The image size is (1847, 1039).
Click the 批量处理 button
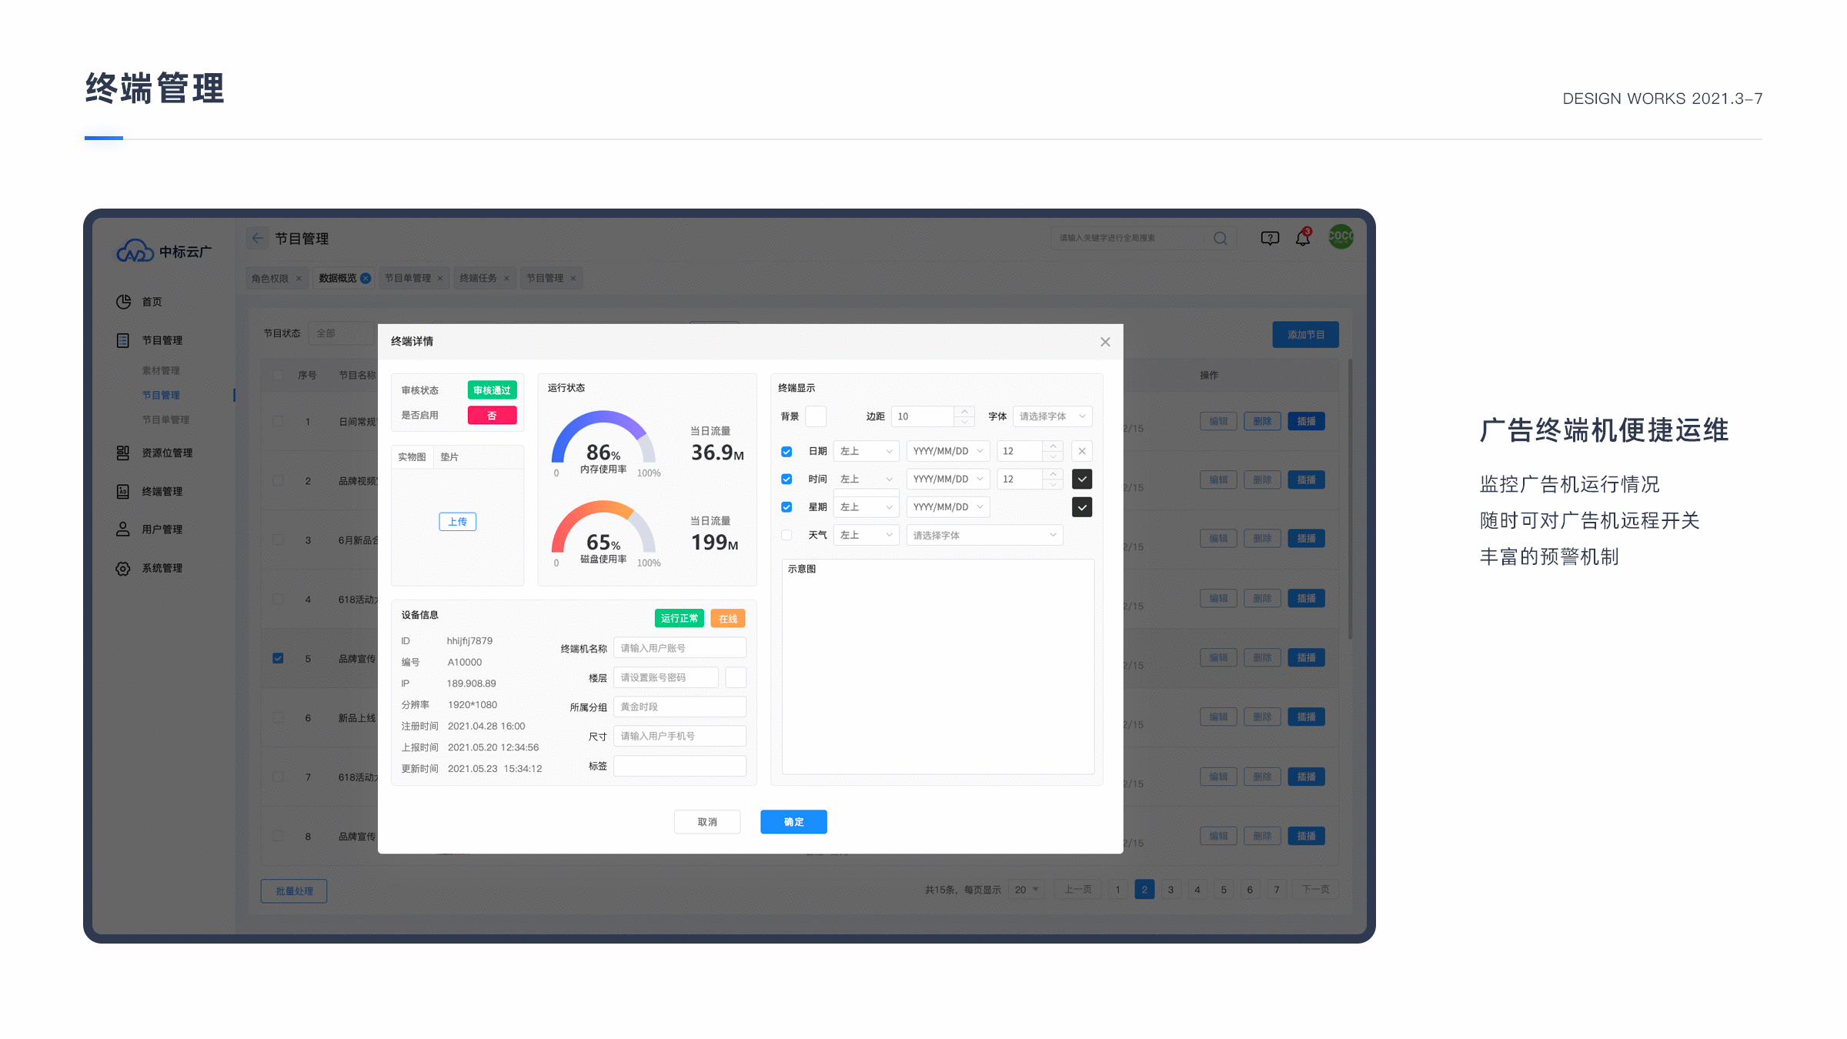[294, 891]
